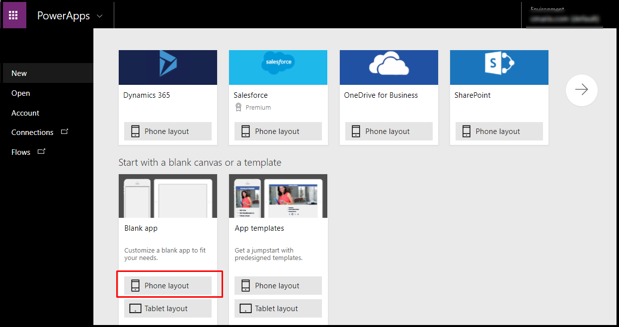619x327 pixels.
Task: Choose Phone layout under Dynamics 365
Action: click(x=168, y=131)
